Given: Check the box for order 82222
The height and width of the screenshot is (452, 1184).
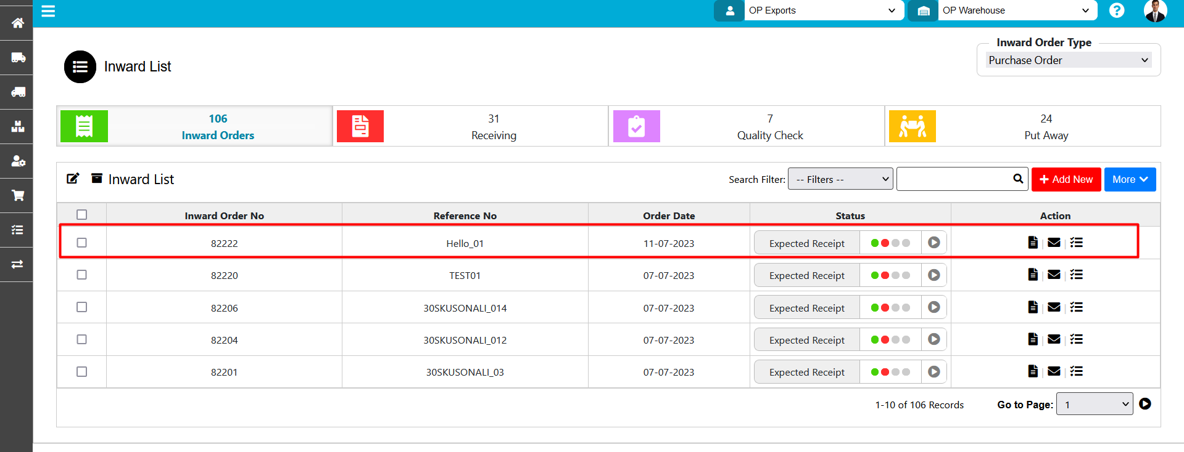Looking at the screenshot, I should 81,243.
